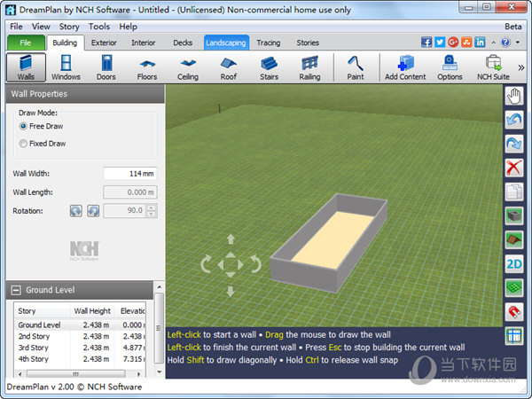Click the blueprint table icon in the side toolbar
This screenshot has height=399, width=532.
point(514,336)
